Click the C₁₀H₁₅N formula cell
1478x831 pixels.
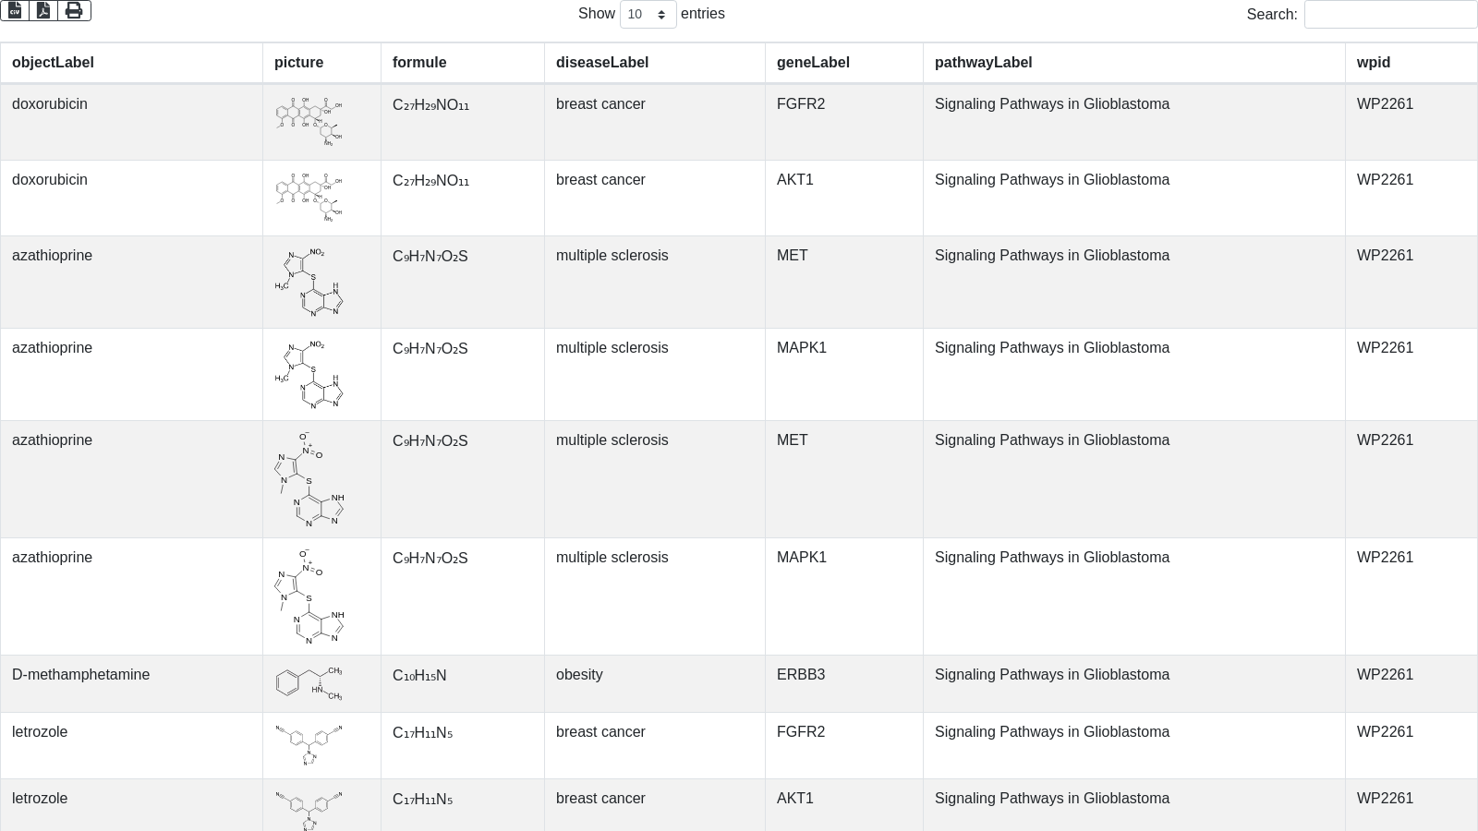(419, 676)
